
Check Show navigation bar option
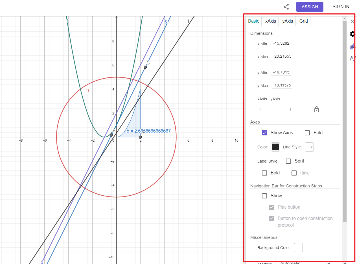click(264, 196)
